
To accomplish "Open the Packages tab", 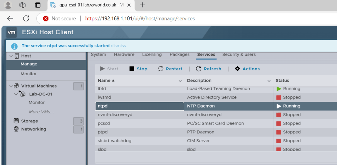I will (x=179, y=55).
